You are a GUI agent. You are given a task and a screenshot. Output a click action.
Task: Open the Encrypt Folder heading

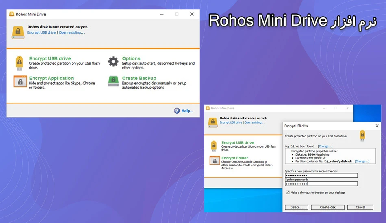click(234, 158)
